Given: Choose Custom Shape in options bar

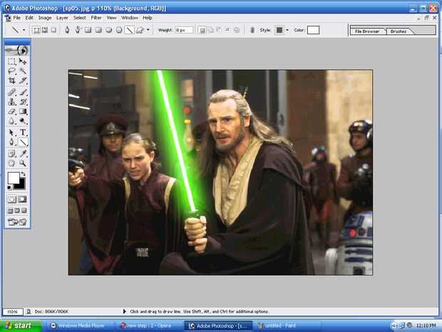Looking at the screenshot, I should [x=140, y=30].
